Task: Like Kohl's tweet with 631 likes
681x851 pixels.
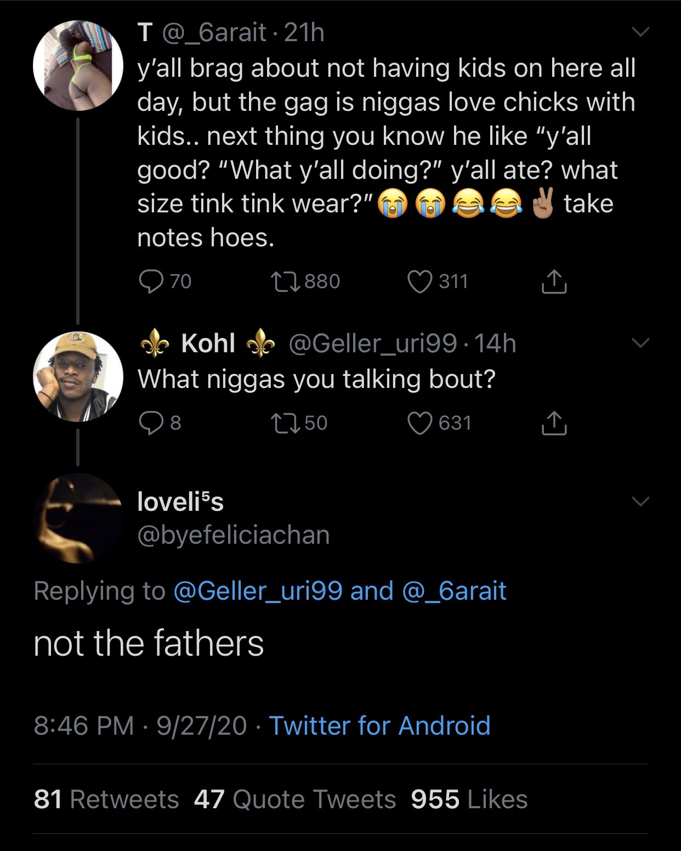Action: [420, 422]
